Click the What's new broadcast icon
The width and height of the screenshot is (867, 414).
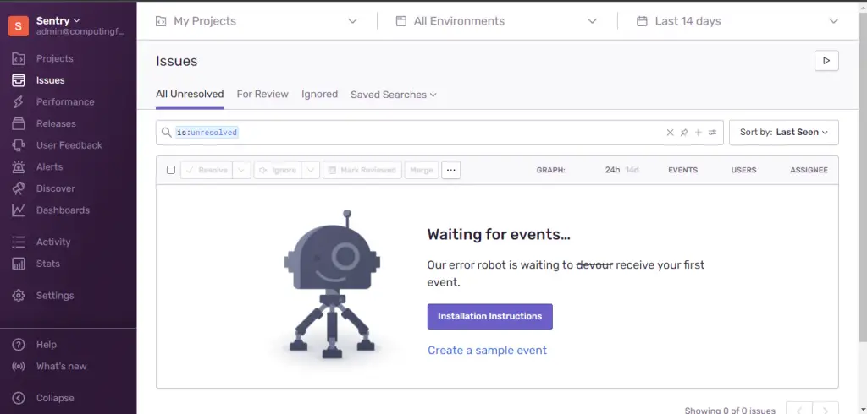tap(19, 366)
